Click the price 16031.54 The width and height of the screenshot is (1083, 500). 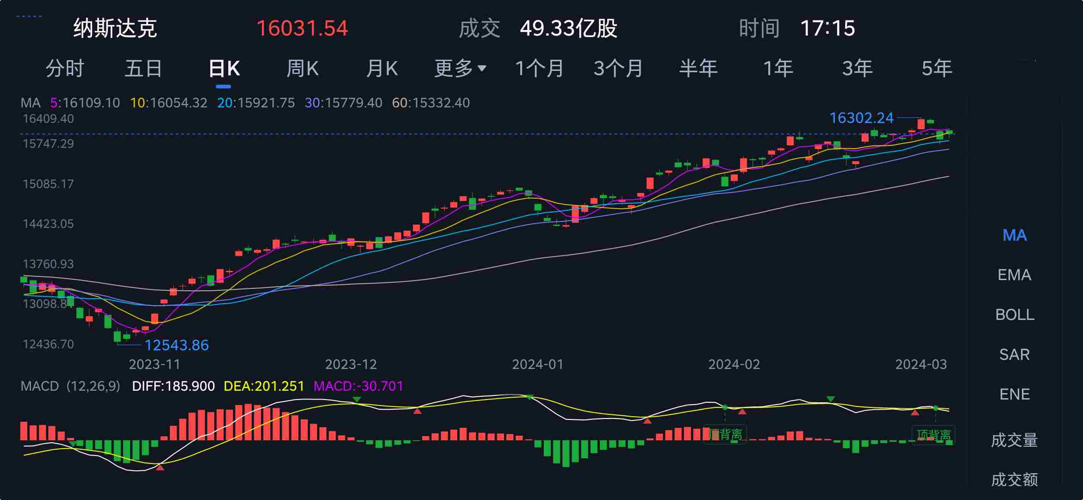point(302,28)
